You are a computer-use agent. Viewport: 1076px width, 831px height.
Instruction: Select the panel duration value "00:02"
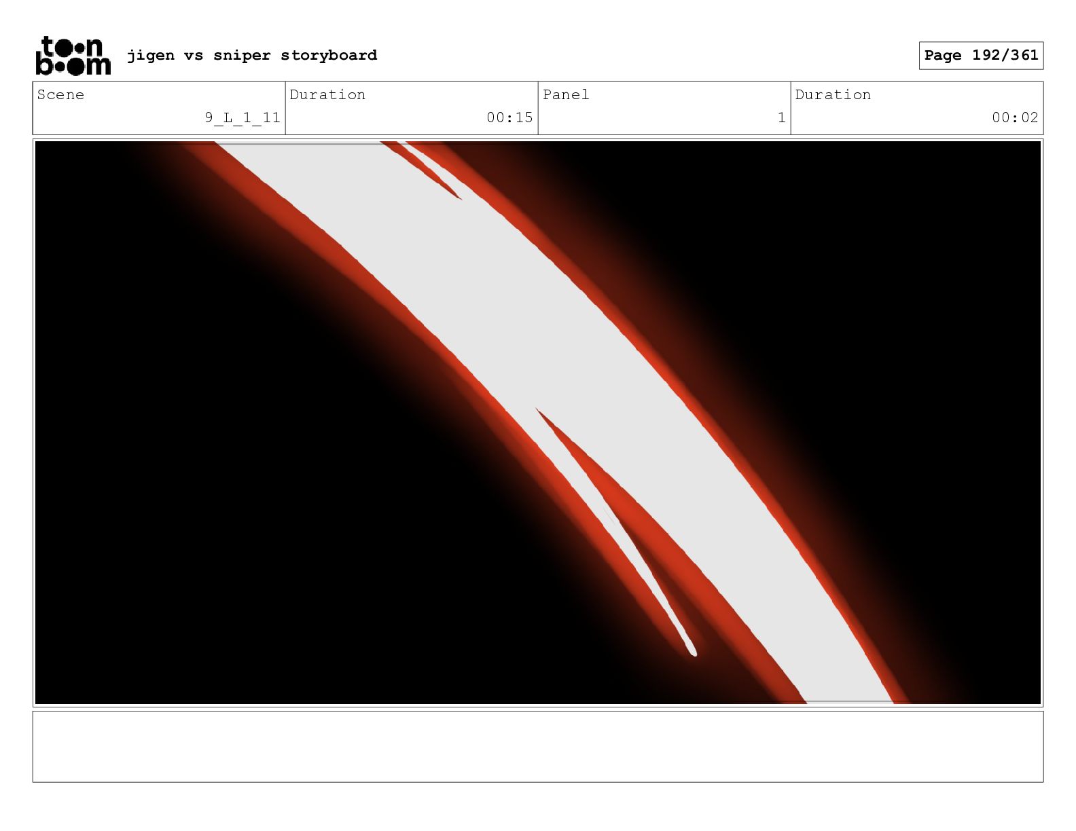tap(1015, 117)
